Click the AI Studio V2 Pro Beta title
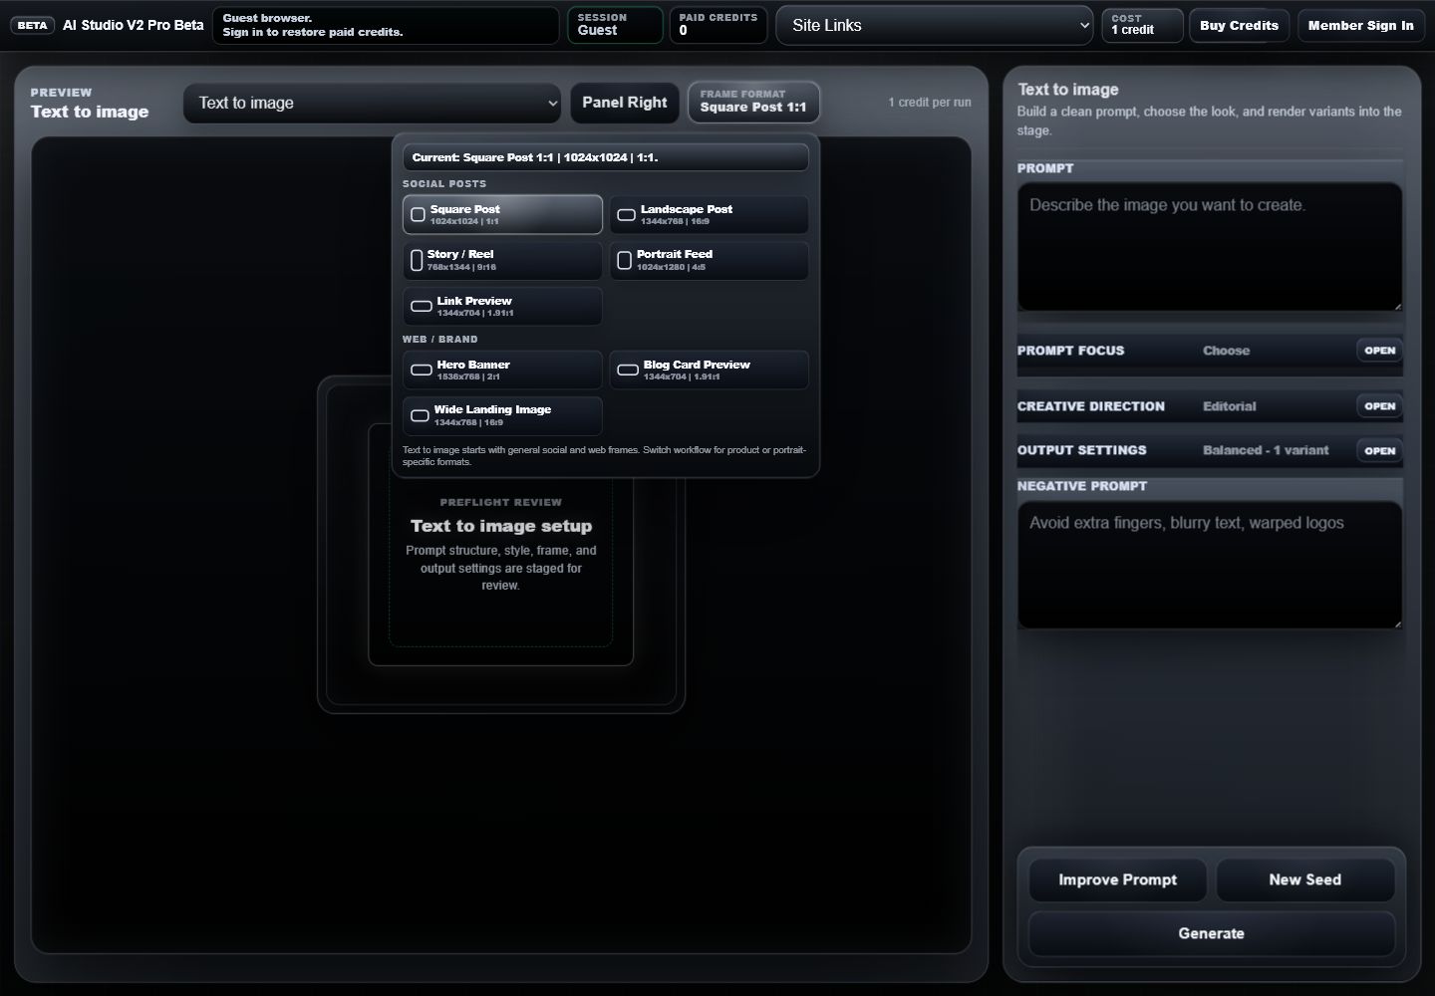Image resolution: width=1435 pixels, height=996 pixels. [134, 26]
